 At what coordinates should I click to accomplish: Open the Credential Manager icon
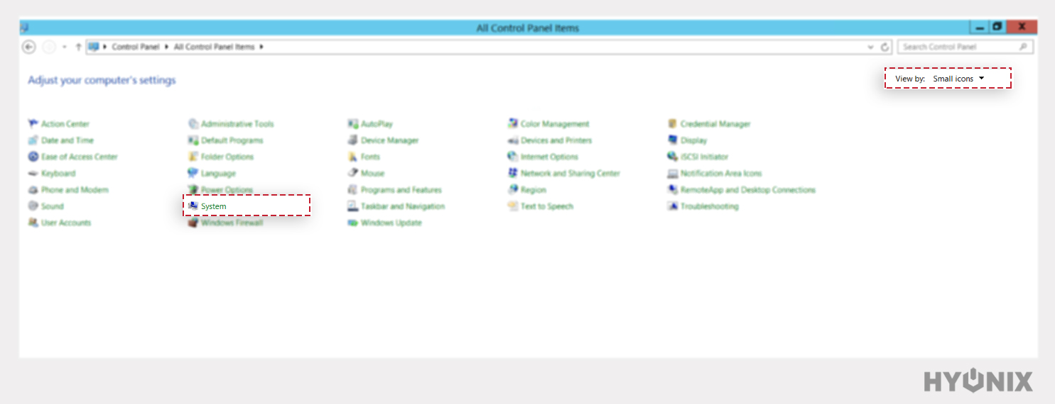tap(672, 124)
